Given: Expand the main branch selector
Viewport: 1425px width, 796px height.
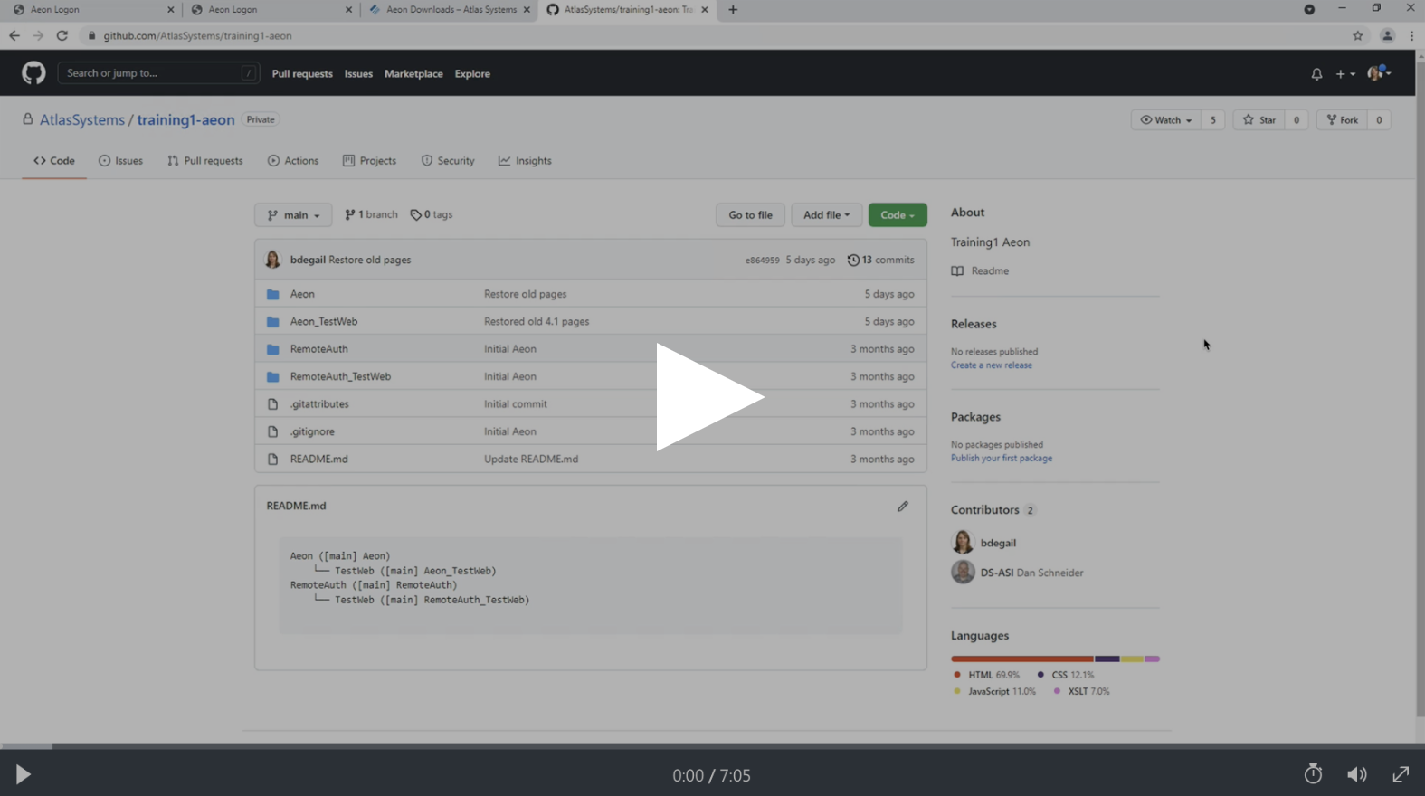Looking at the screenshot, I should point(293,215).
